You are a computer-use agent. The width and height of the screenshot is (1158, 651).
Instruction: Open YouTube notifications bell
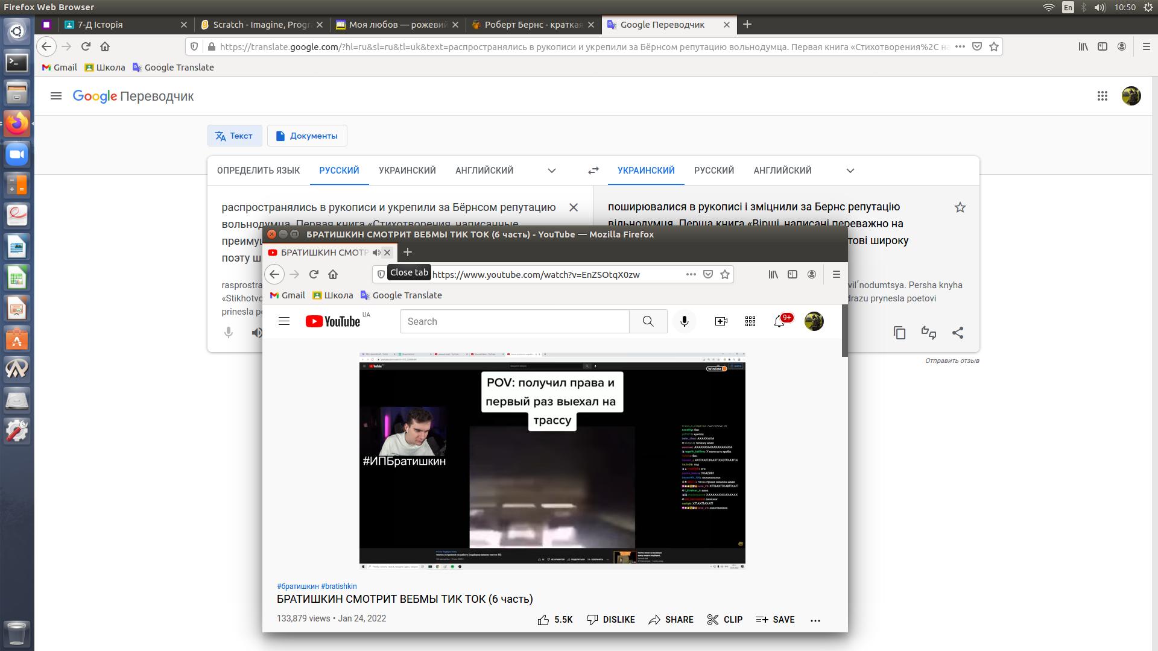click(x=779, y=321)
